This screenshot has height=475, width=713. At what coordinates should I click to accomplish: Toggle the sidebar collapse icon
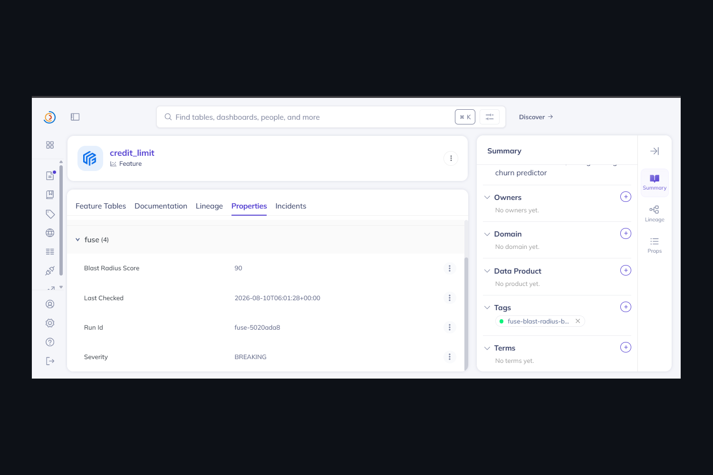[x=75, y=117]
